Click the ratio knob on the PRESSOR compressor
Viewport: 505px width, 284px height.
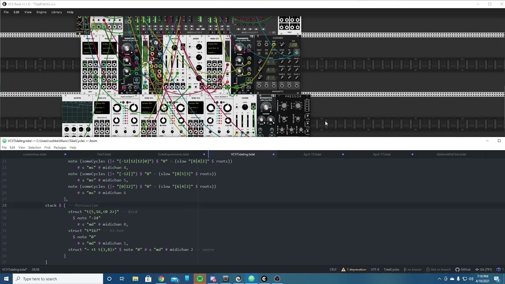tap(298, 106)
